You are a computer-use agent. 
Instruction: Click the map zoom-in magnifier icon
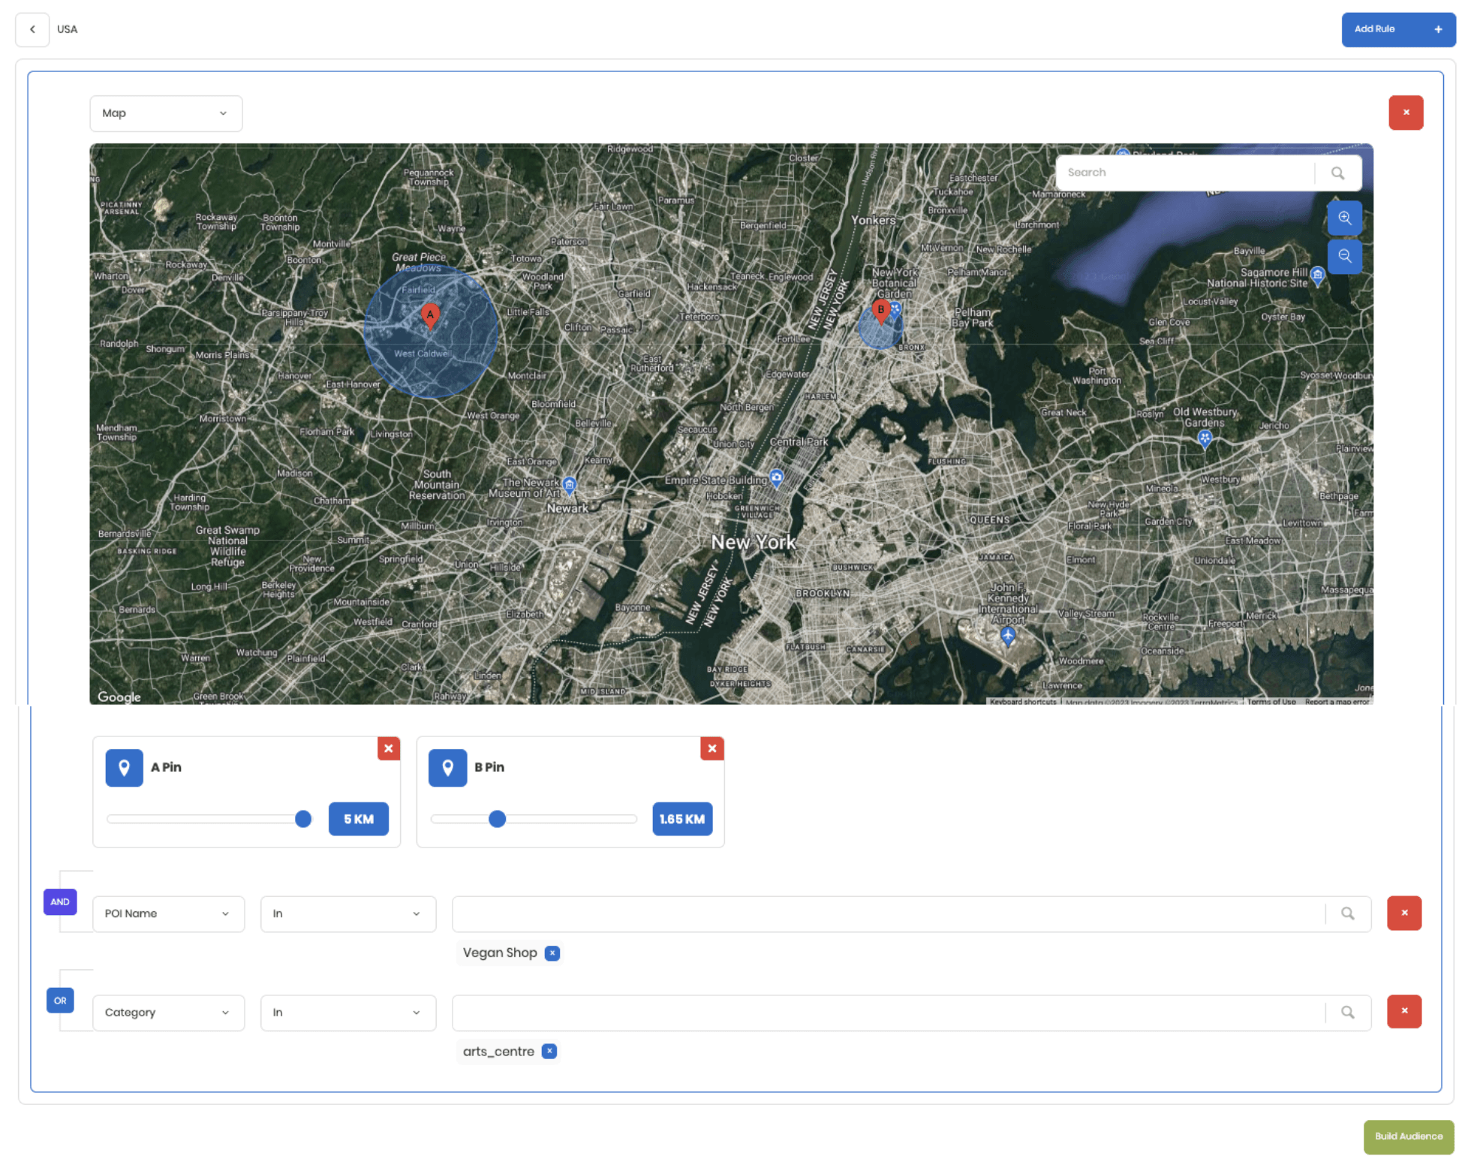point(1344,218)
